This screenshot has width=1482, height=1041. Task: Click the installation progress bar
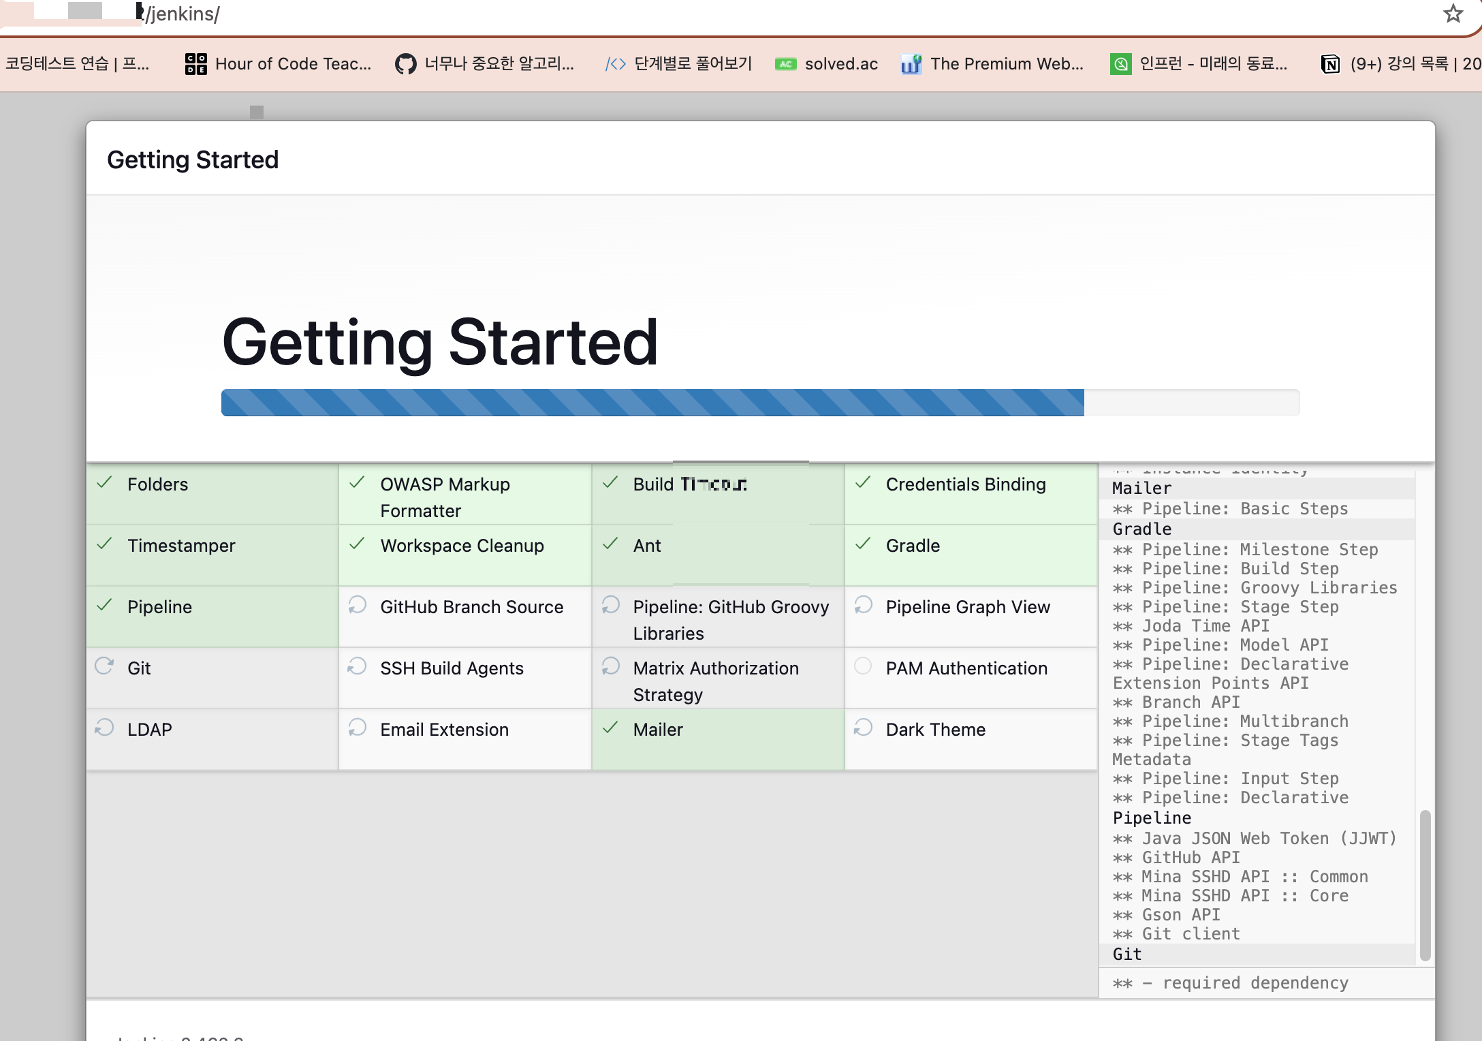[x=760, y=403]
